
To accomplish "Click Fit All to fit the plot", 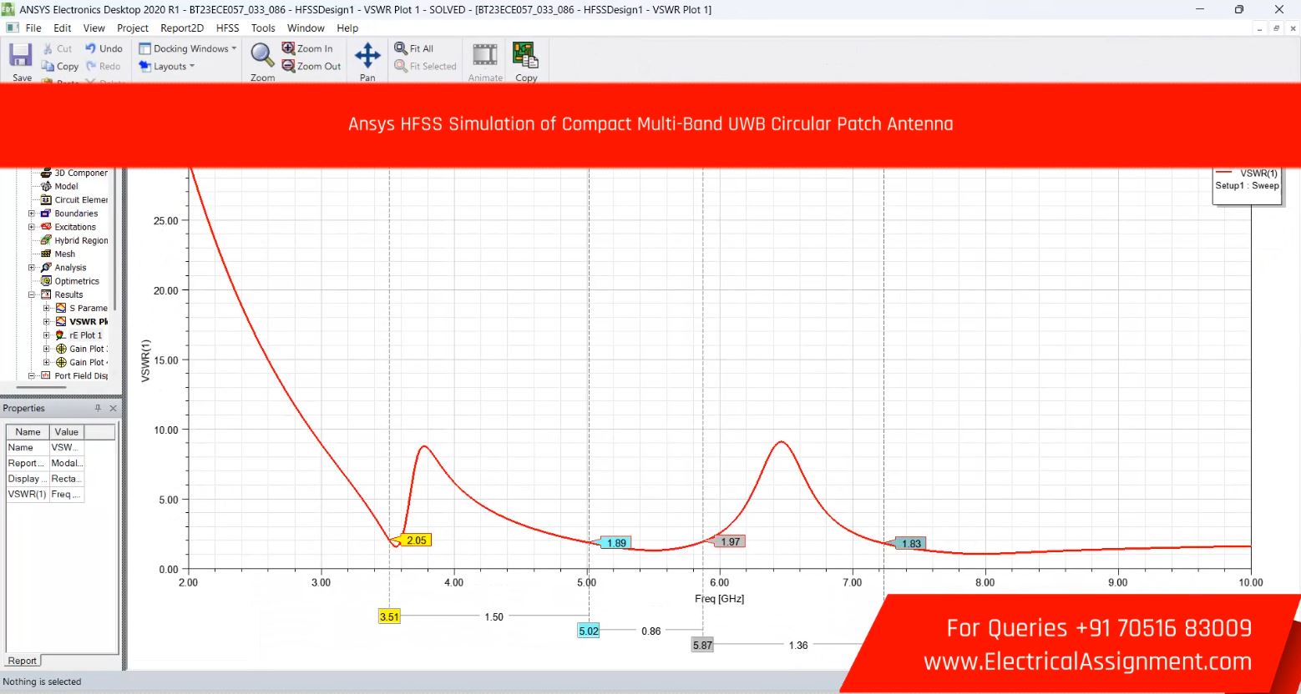I will click(x=414, y=48).
